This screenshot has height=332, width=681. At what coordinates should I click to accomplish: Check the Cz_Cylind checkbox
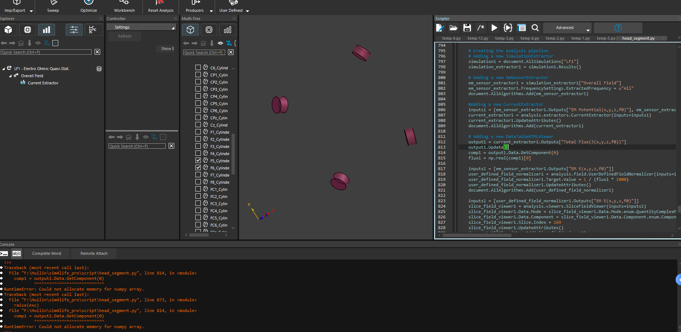click(198, 125)
